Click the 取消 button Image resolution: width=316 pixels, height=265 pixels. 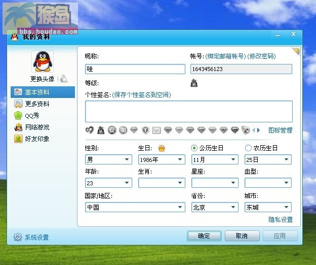pyautogui.click(x=242, y=236)
